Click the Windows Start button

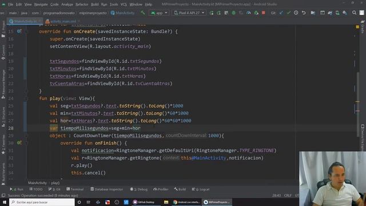tap(5, 202)
